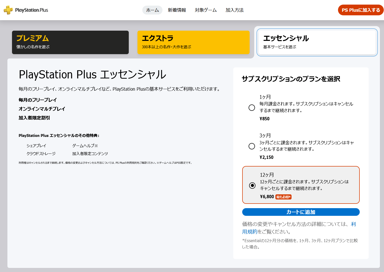Select the 1ヶ月 subscription radio button
This screenshot has height=272, width=384.
[252, 108]
